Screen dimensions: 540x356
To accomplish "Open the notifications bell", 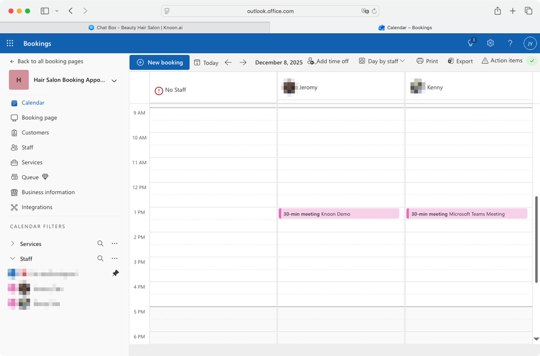I will (469, 43).
